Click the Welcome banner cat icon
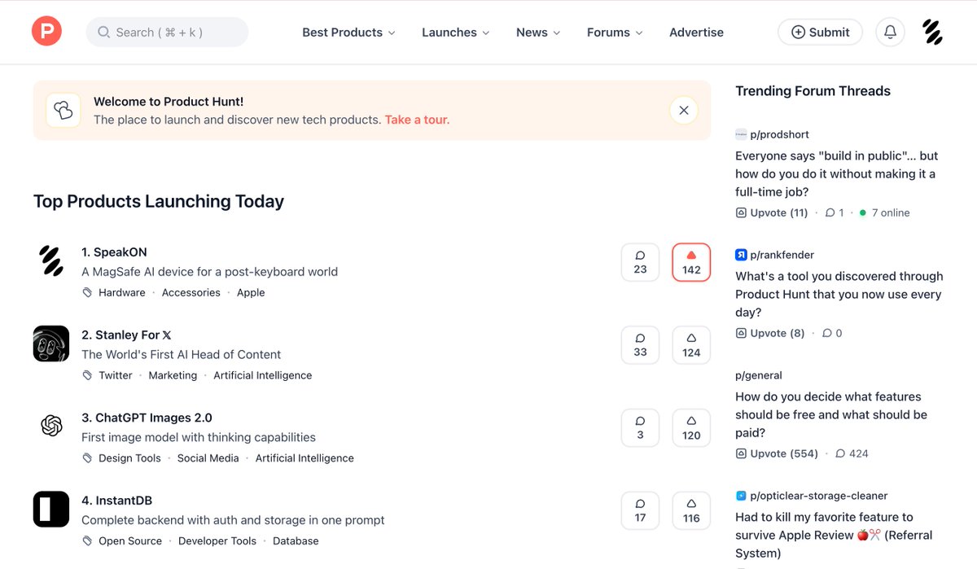The image size is (977, 569). coord(64,110)
